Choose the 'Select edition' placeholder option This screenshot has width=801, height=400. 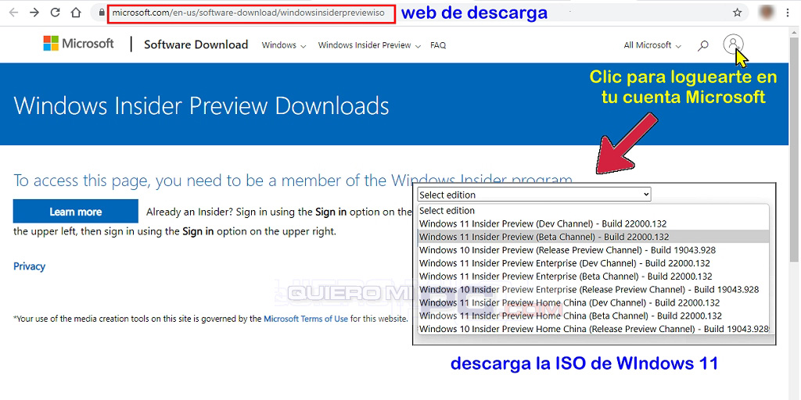[593, 211]
